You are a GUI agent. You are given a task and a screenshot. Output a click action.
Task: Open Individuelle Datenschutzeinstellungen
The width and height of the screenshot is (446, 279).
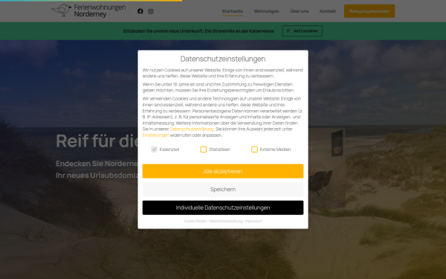point(223,208)
